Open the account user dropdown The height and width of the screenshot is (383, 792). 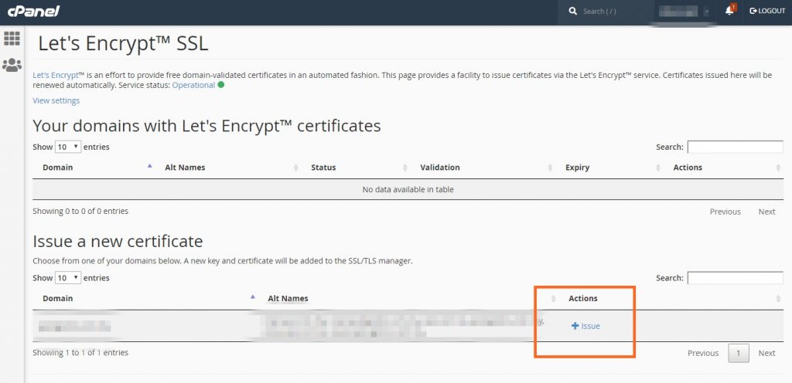pyautogui.click(x=684, y=11)
